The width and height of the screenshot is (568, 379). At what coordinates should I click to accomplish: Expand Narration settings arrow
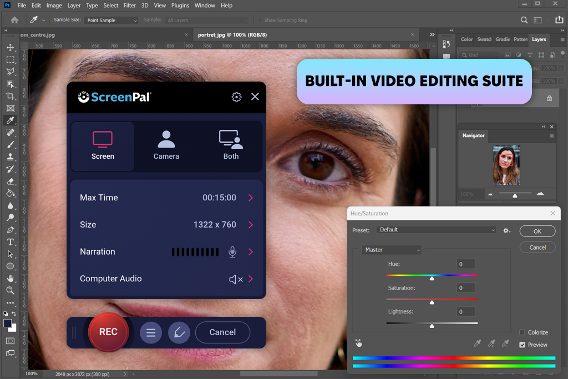click(x=251, y=252)
